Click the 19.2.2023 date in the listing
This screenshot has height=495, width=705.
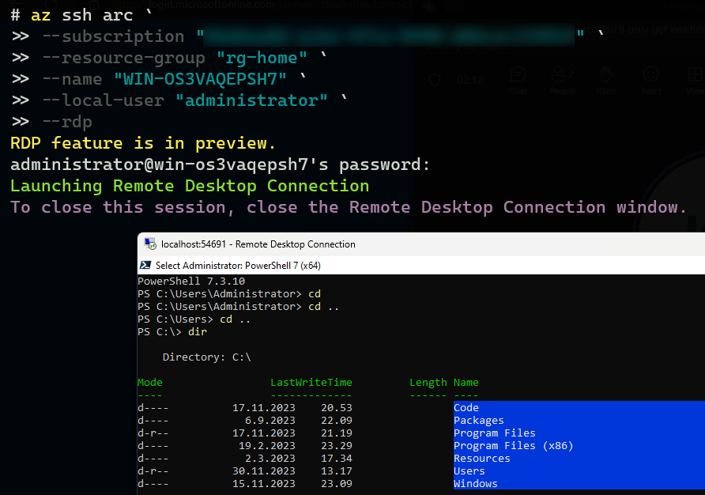click(267, 445)
